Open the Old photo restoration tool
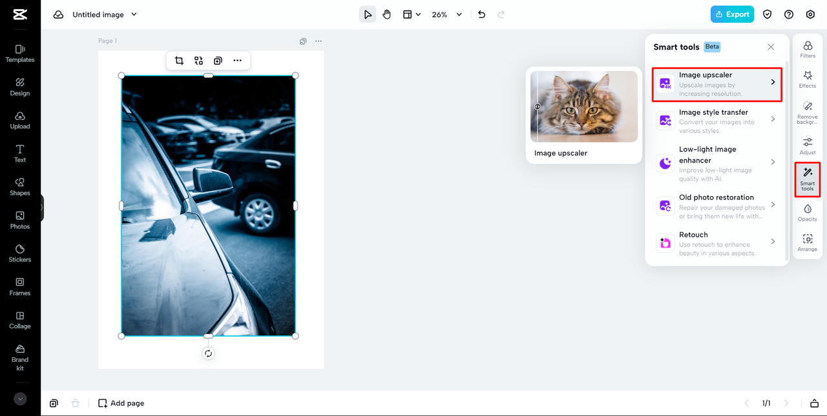 coord(717,206)
